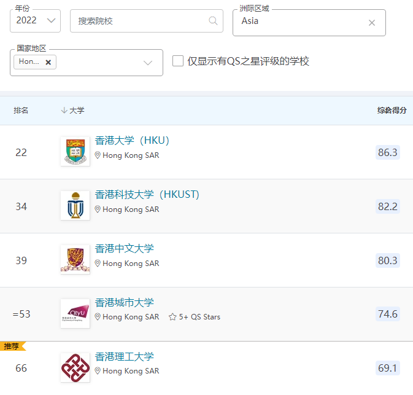413x395 pixels.
Task: Sort by the 综合得分 column header
Action: coord(392,111)
